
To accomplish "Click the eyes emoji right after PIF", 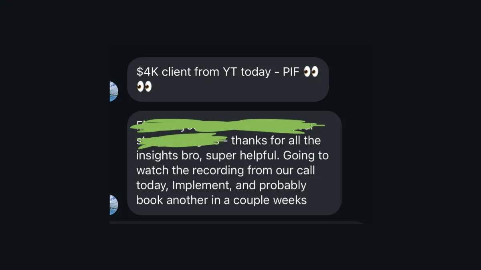I will pyautogui.click(x=311, y=72).
